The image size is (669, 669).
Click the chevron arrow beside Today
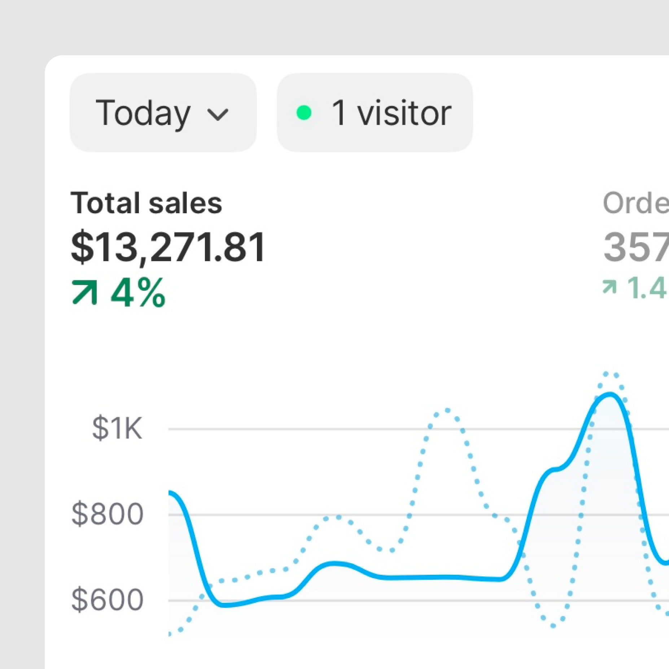click(218, 115)
